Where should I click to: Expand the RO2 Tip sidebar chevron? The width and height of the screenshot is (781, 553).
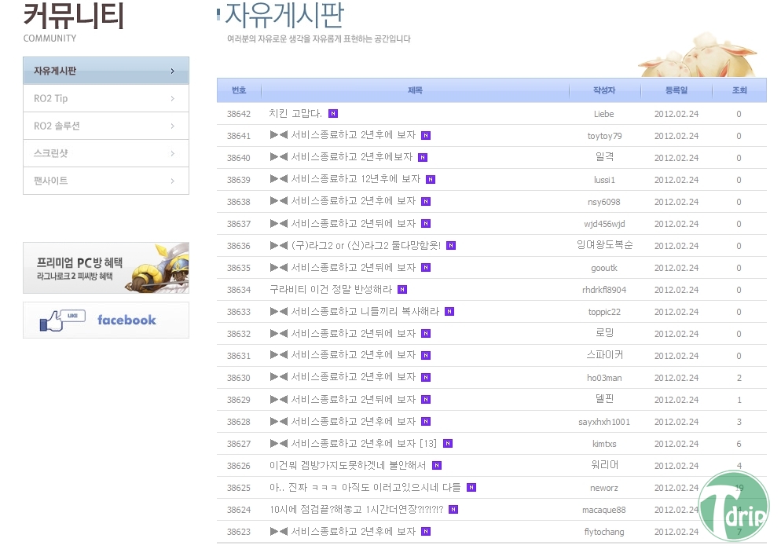tap(172, 98)
